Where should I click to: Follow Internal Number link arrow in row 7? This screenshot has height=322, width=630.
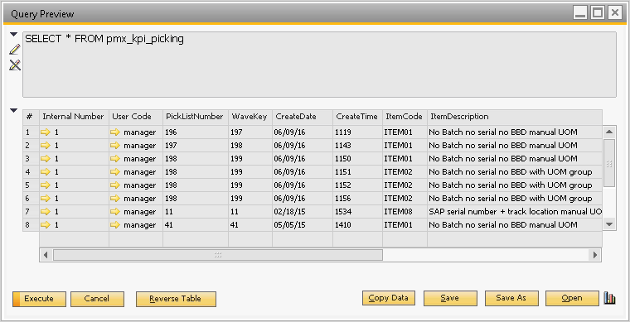tap(46, 211)
